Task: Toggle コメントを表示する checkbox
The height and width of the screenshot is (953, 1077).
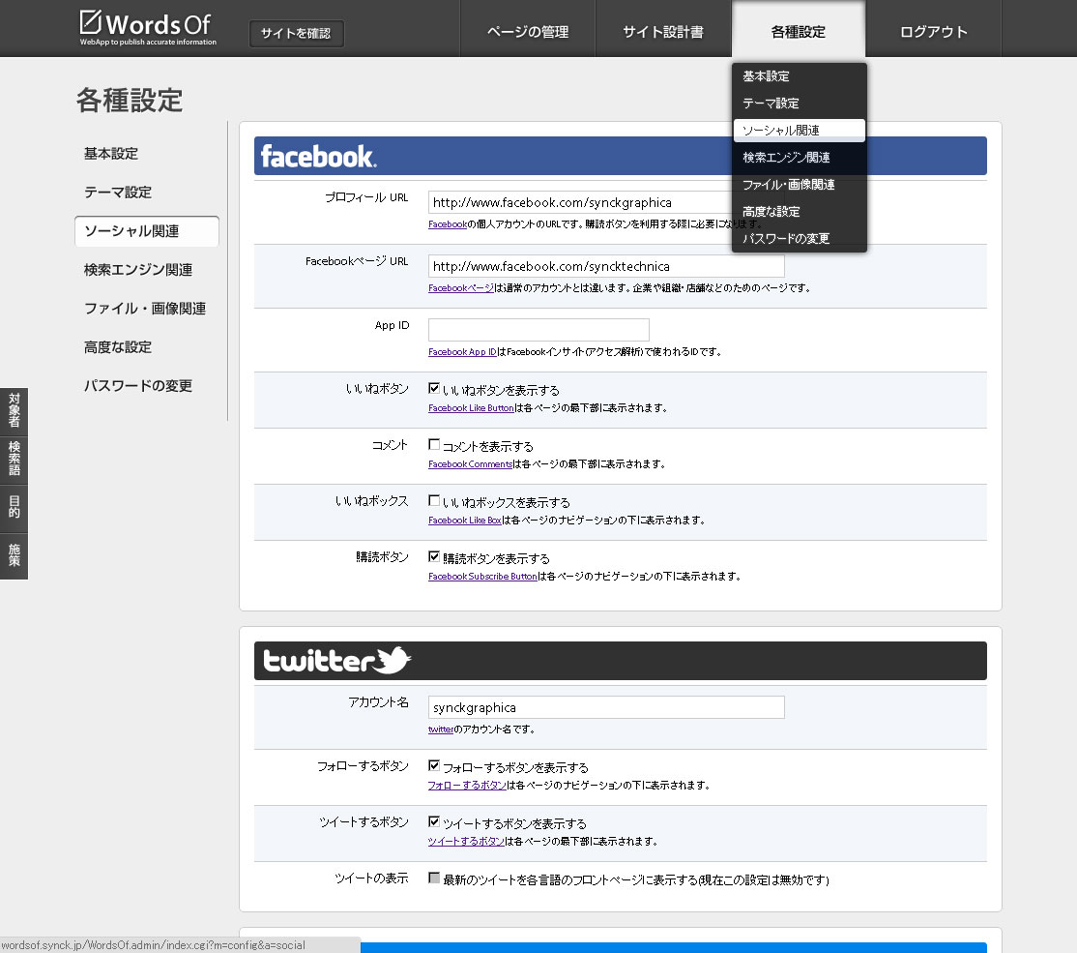Action: coord(434,445)
